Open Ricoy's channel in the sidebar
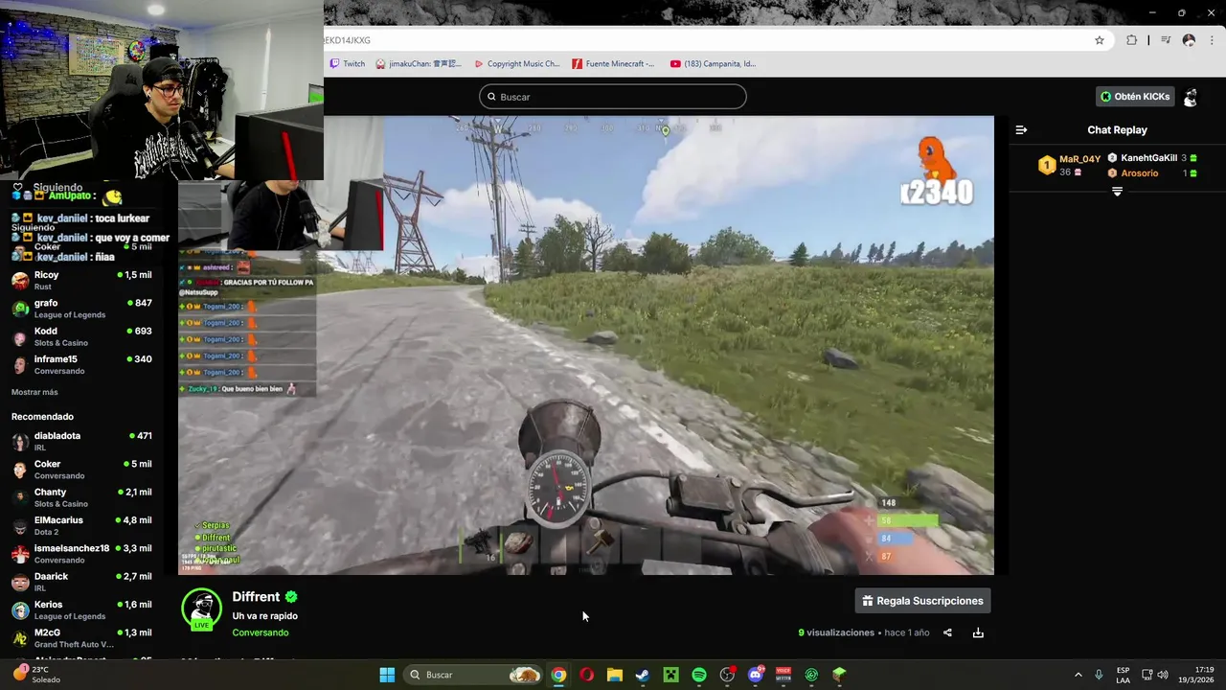Viewport: 1226px width, 690px height. (x=81, y=280)
